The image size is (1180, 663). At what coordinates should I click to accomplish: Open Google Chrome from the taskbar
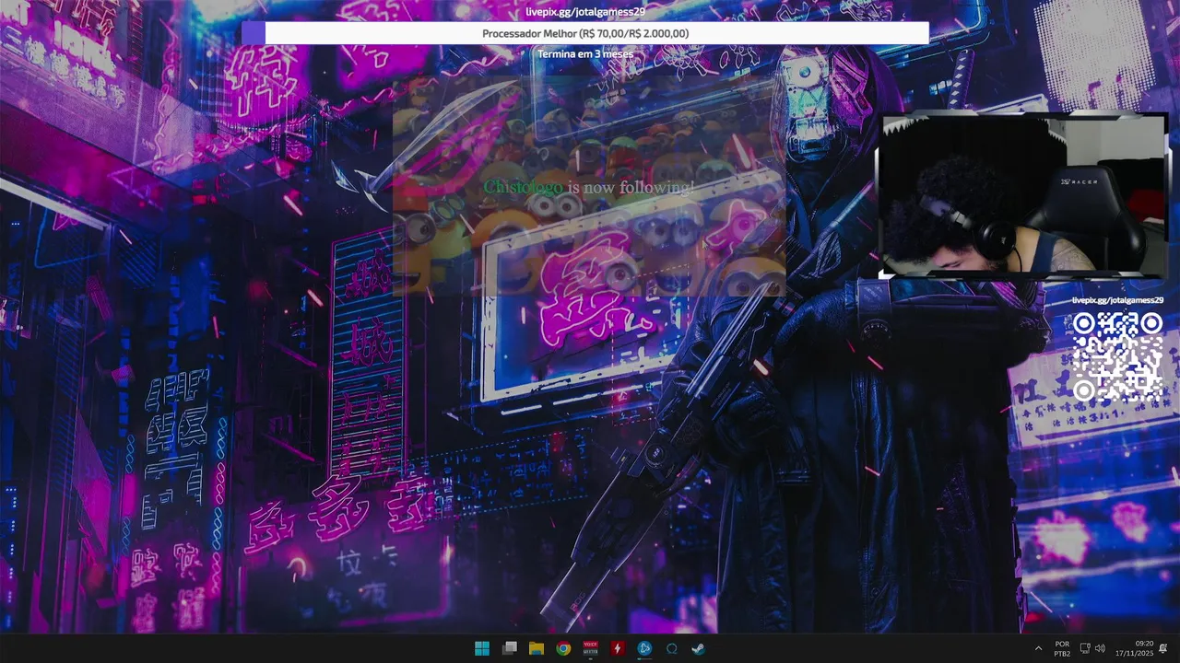[563, 648]
